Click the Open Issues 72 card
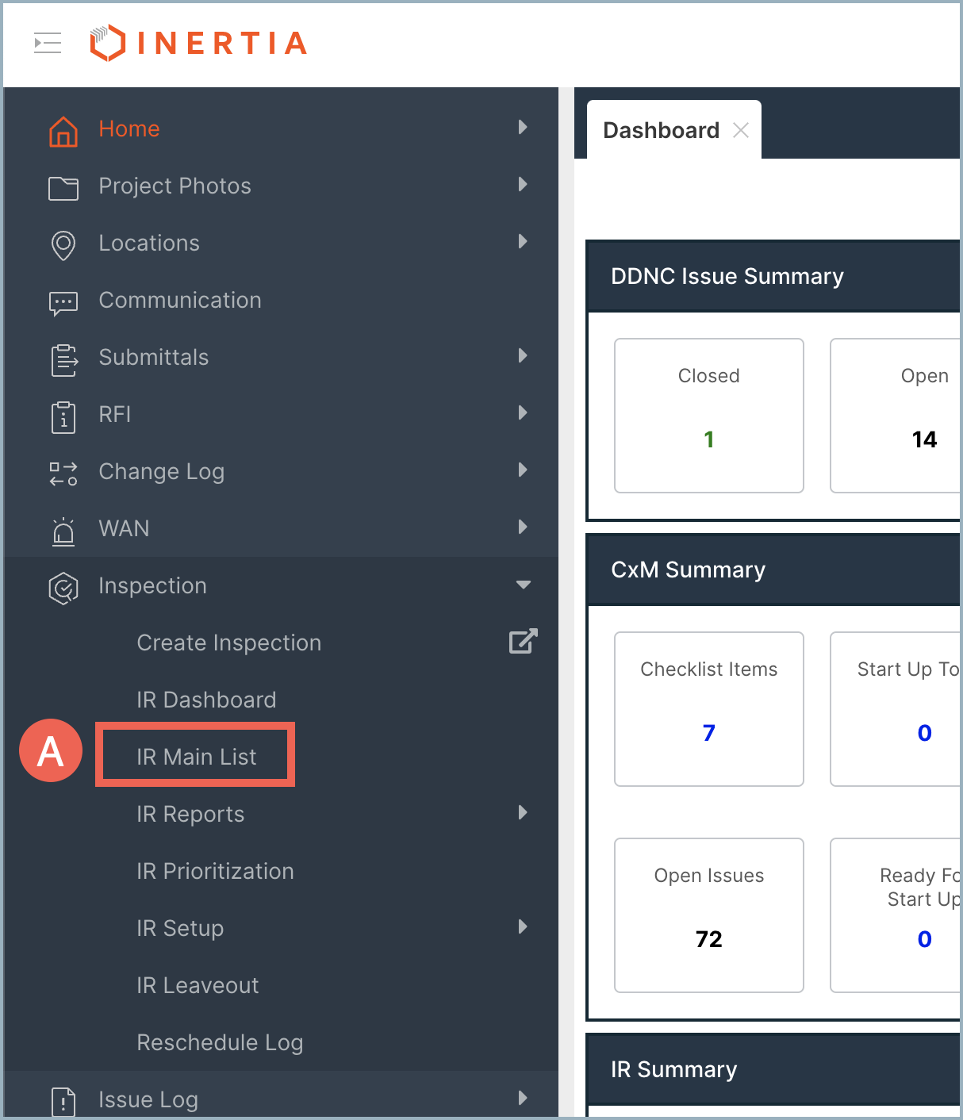Screen dimensions: 963x1120 (x=709, y=915)
